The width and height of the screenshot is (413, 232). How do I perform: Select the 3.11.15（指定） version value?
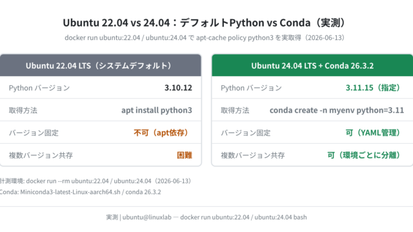pyautogui.click(x=374, y=88)
